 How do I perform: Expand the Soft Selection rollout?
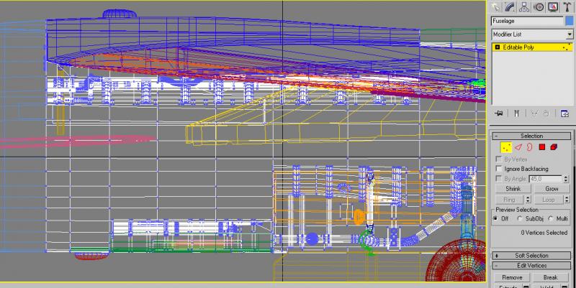tap(531, 256)
